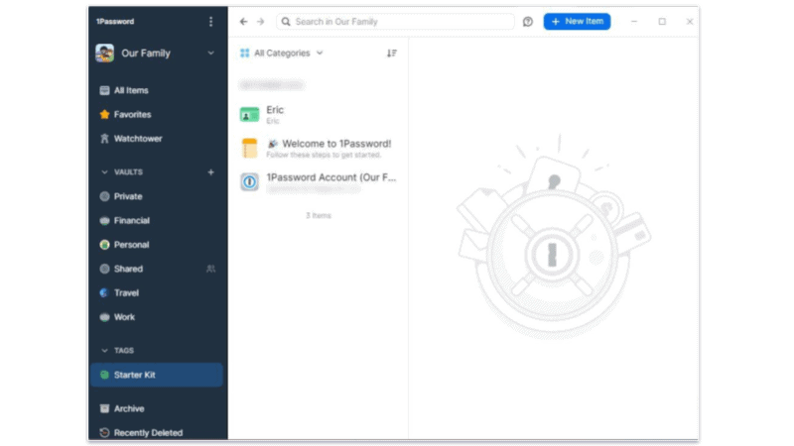Collapse the Tags section chevron
Image resolution: width=794 pixels, height=446 pixels.
[x=104, y=351]
